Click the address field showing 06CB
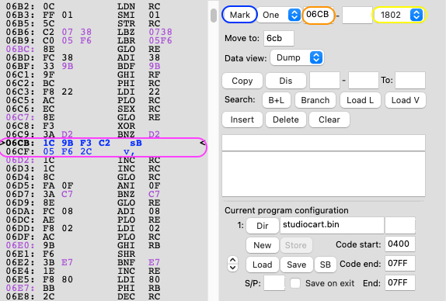The height and width of the screenshot is (301, 446). point(318,15)
